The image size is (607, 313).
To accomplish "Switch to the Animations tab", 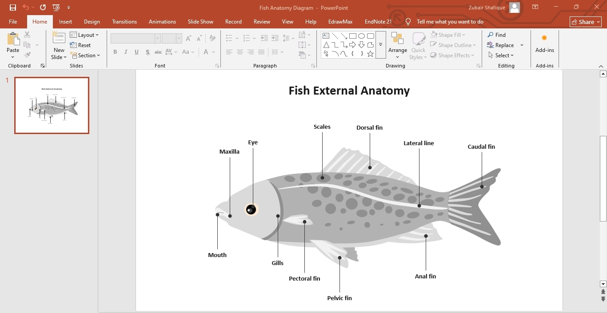I will click(x=162, y=21).
